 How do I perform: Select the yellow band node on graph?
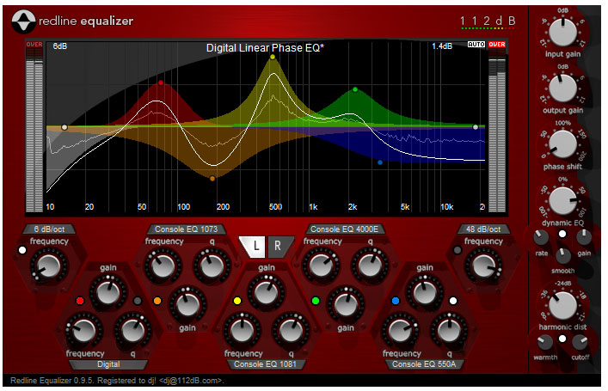(273, 57)
